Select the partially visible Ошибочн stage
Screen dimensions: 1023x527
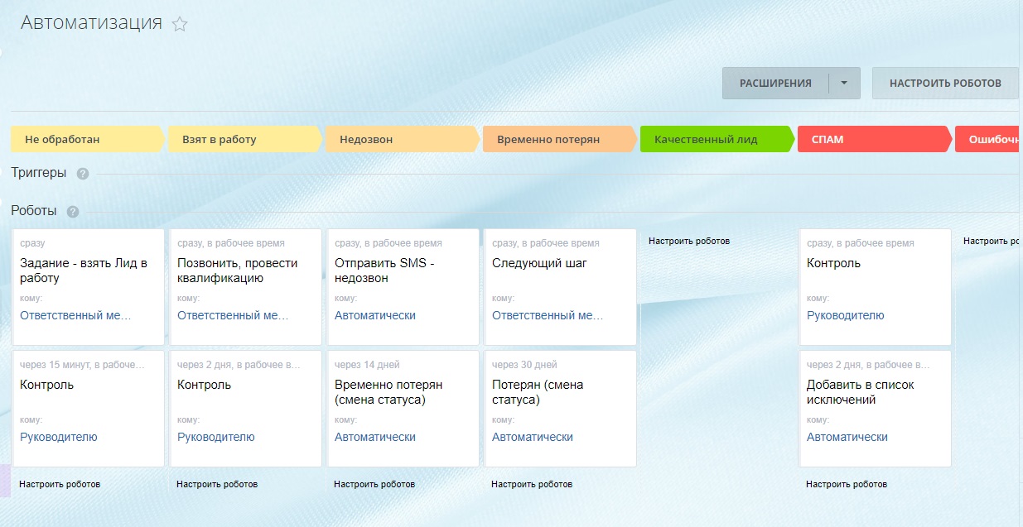point(989,139)
